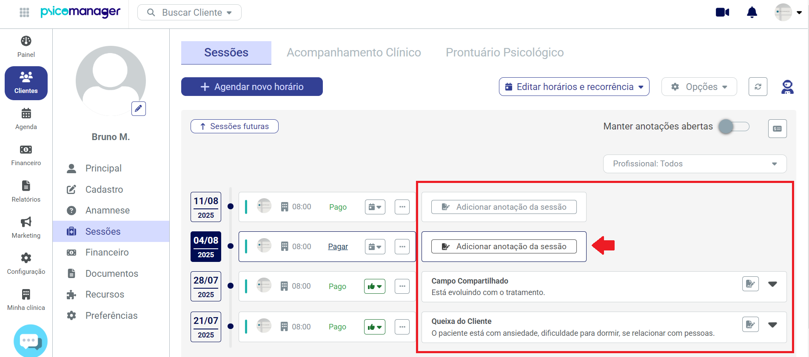Click the psicomanager logo

[80, 12]
